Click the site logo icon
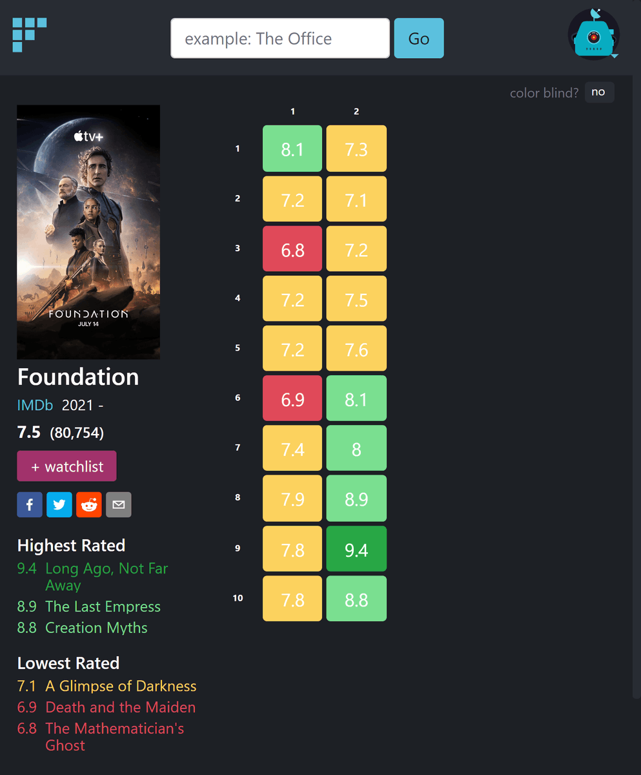 click(30, 35)
